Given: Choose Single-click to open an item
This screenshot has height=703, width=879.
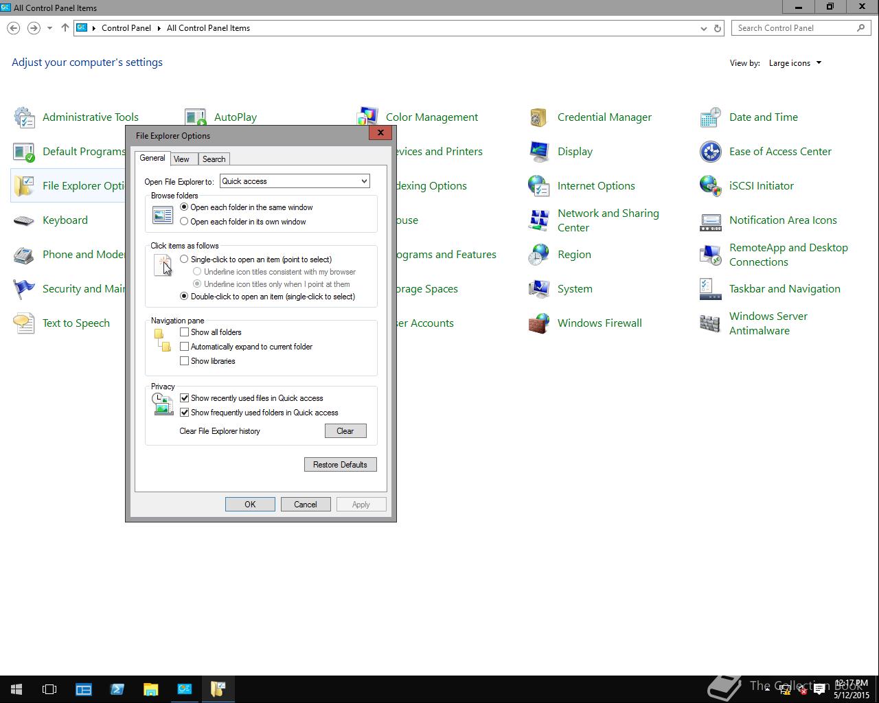Looking at the screenshot, I should click(184, 260).
